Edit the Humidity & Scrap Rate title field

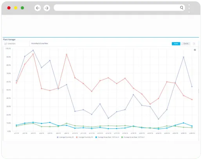[x=40, y=43]
